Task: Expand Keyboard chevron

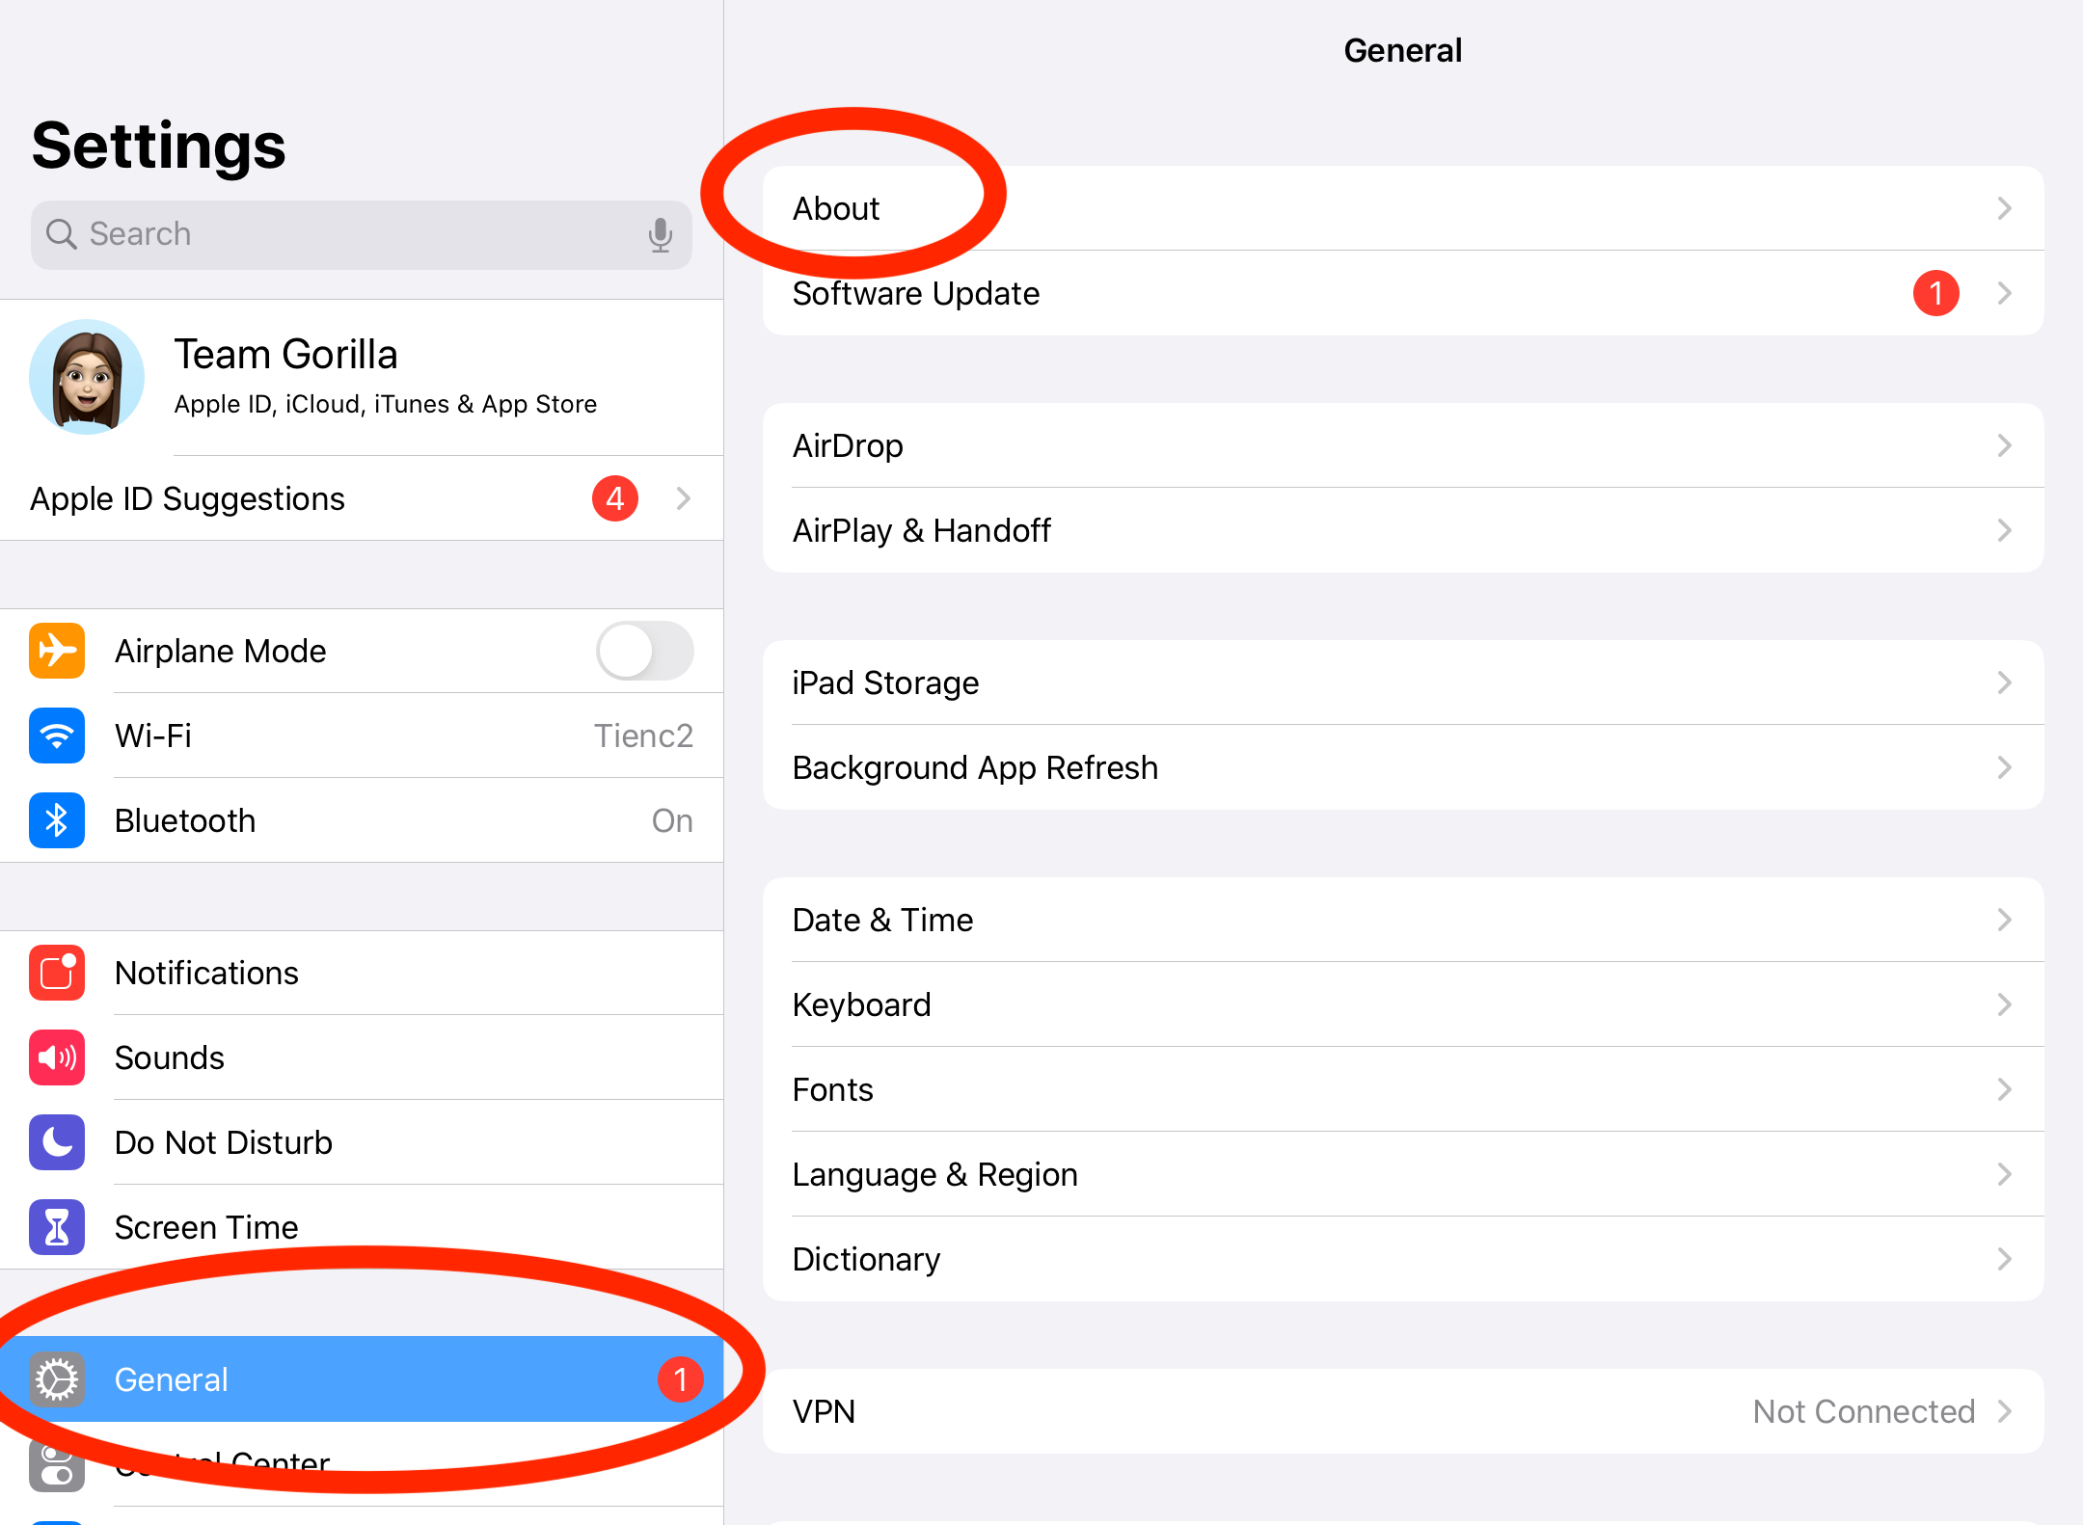Action: 2004,1004
